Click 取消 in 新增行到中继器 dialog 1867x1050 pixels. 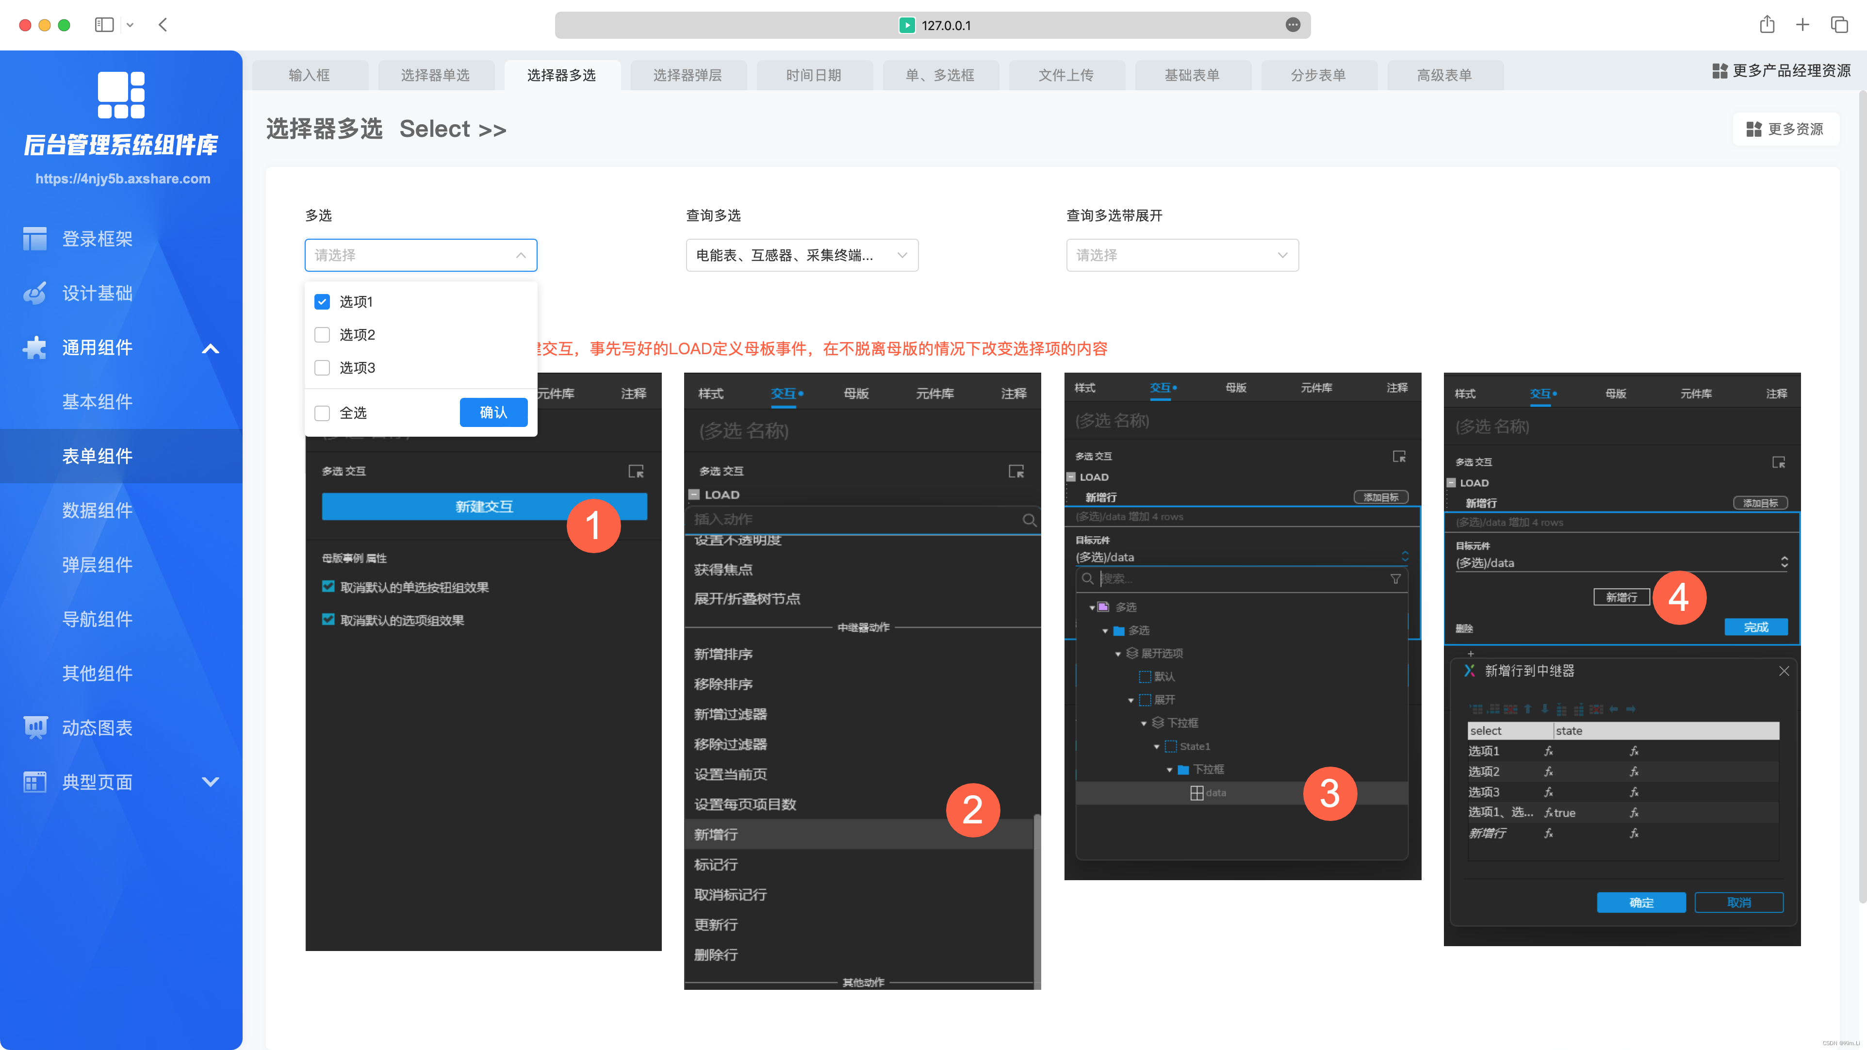[1739, 902]
